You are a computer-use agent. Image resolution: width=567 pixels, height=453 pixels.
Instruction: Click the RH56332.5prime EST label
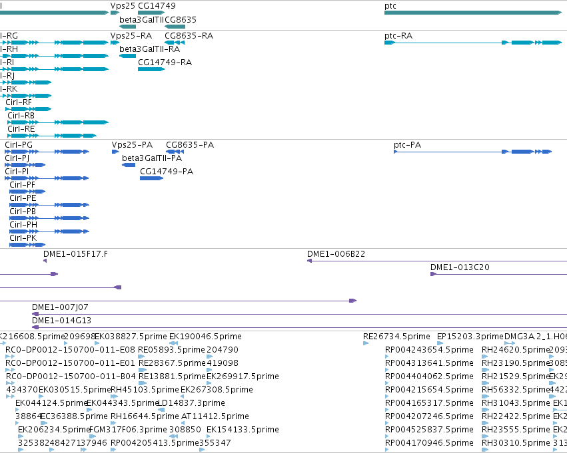tap(516, 390)
